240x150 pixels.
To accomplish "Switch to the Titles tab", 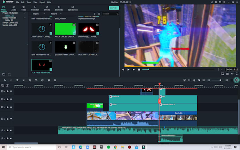I will pos(23,8).
